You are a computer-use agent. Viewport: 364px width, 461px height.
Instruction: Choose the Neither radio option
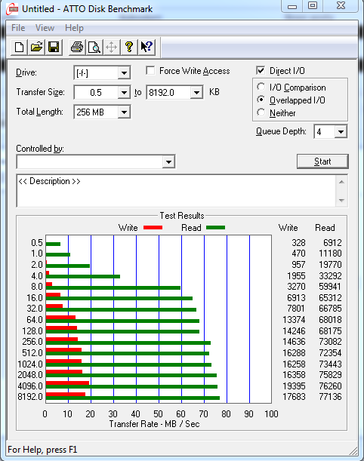(261, 112)
